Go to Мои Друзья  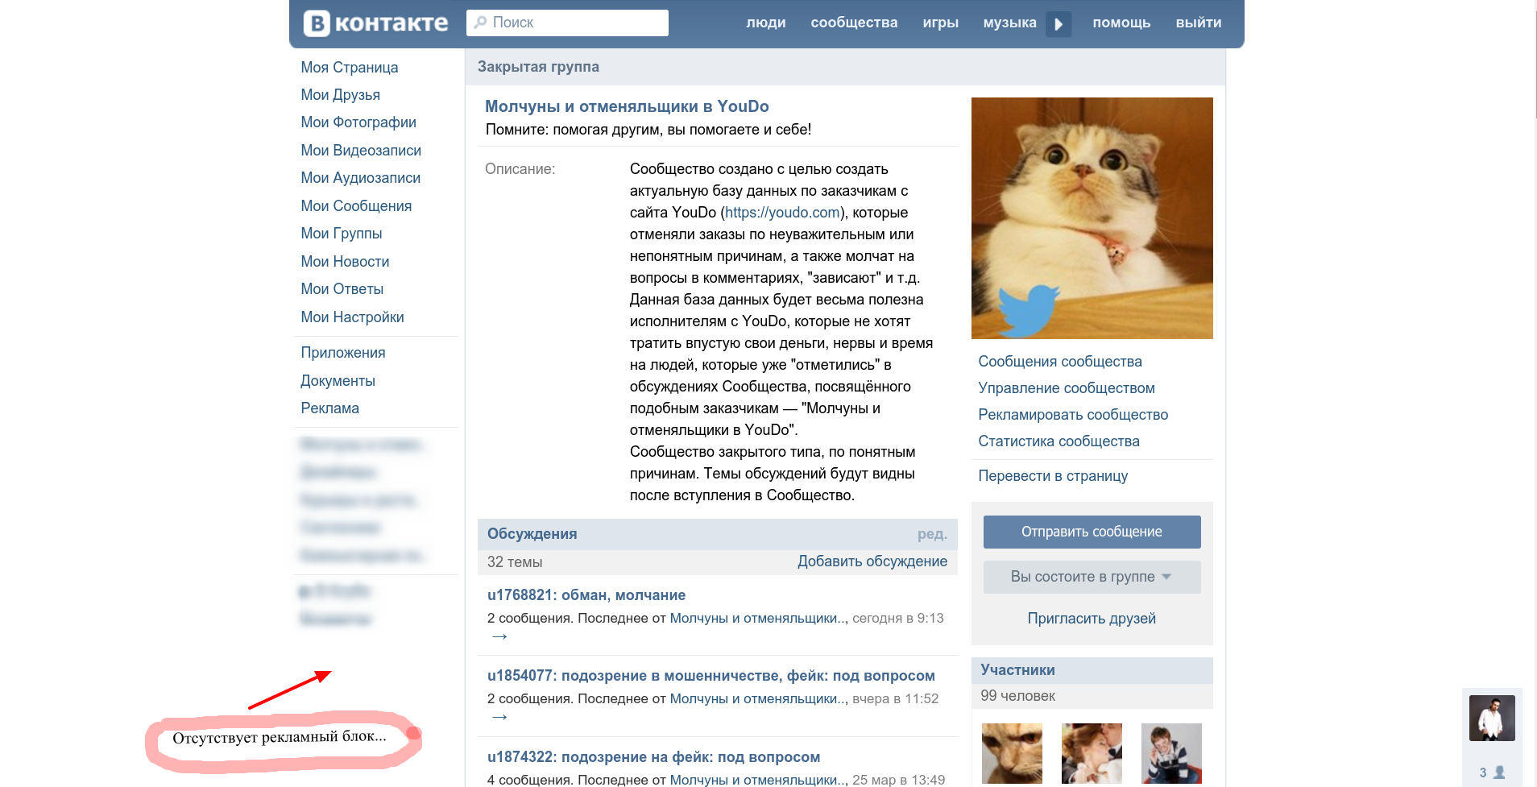(340, 95)
